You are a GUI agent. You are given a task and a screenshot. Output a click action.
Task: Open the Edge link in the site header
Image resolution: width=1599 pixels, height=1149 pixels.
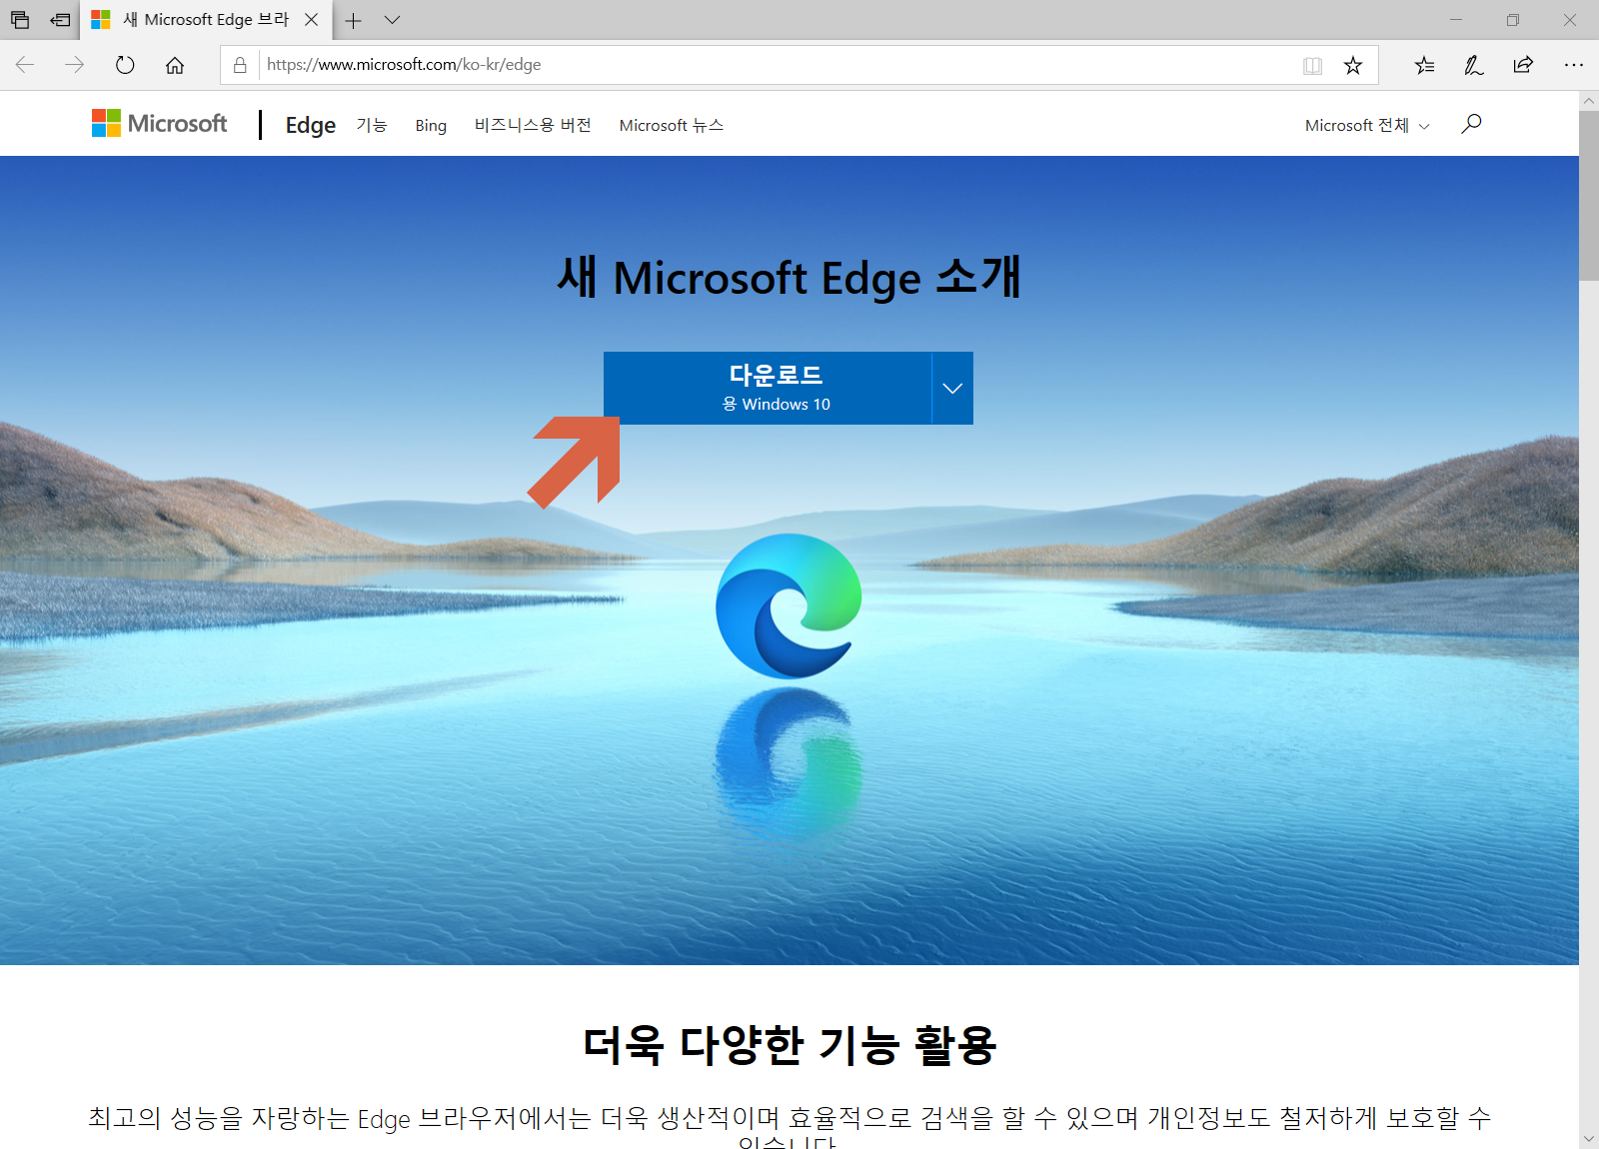(x=310, y=125)
